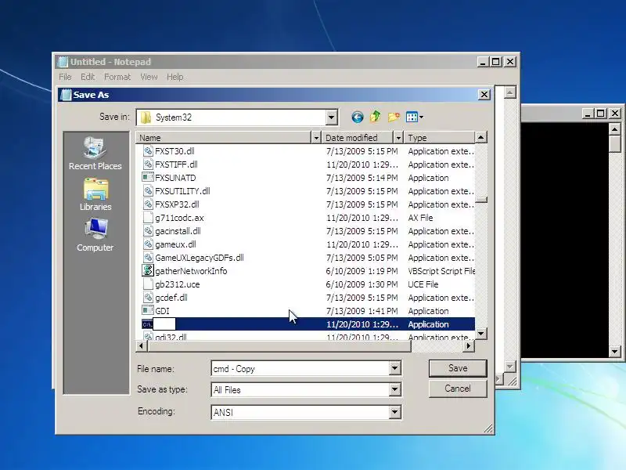Click the AX File type cell
The height and width of the screenshot is (470, 626).
(x=420, y=218)
